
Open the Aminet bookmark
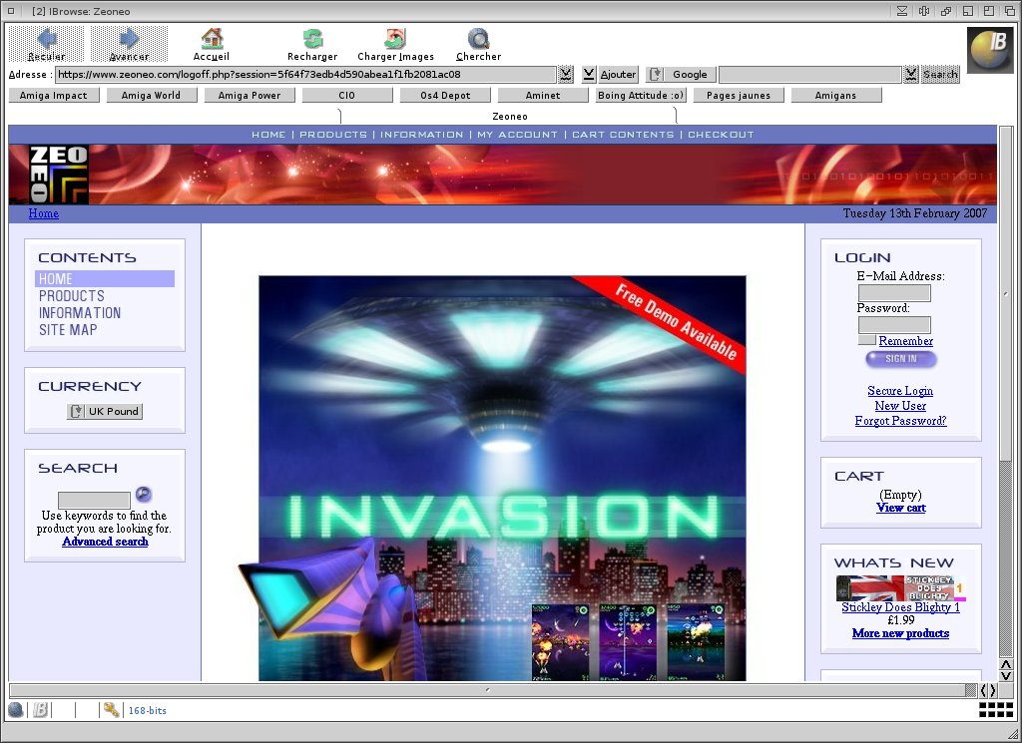[x=543, y=95]
